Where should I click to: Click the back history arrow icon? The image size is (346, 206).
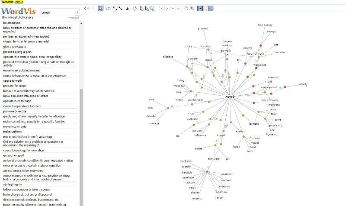(x=86, y=8)
